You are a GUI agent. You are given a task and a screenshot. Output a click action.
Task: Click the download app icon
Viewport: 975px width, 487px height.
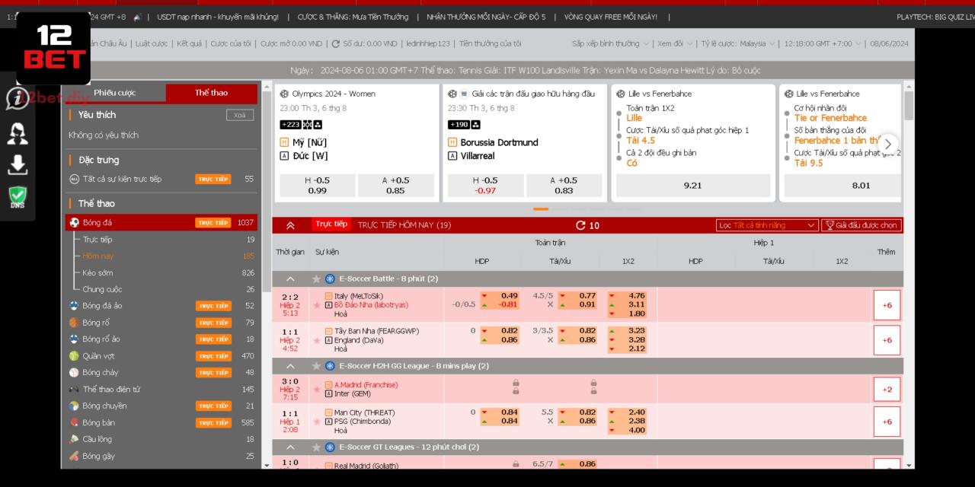(x=18, y=164)
